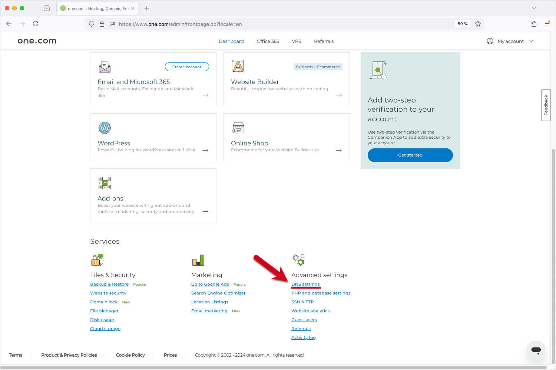Open the DNS settings link
Viewport: 556px width, 370px height.
pyautogui.click(x=305, y=284)
